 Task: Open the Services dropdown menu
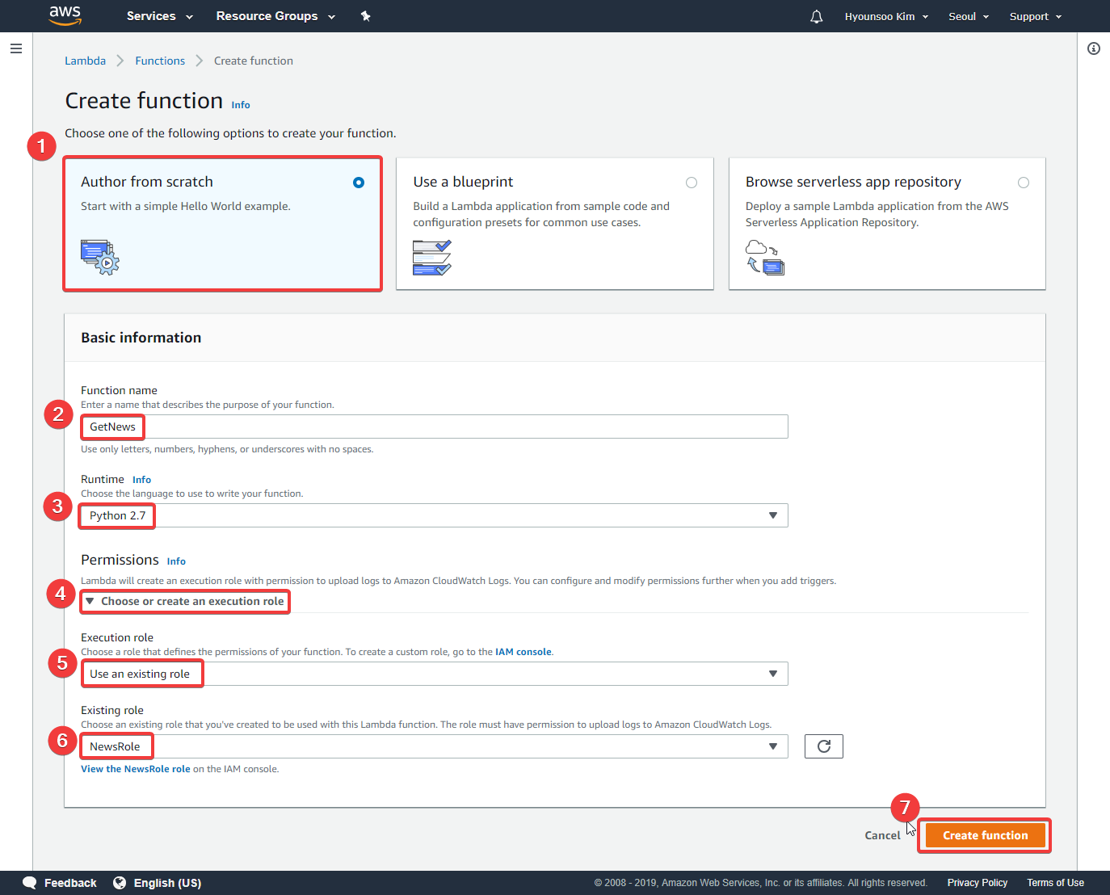160,16
